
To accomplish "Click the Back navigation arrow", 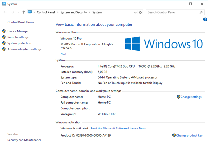I will click(5, 12).
